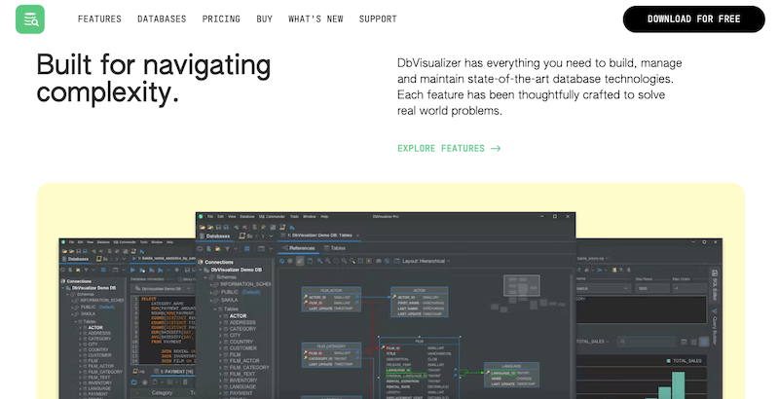
Task: Click FILM_ACTOR table node in references graph
Action: click(331, 300)
